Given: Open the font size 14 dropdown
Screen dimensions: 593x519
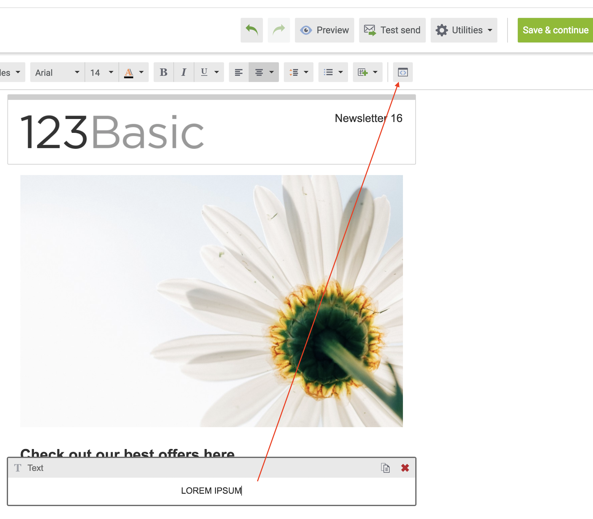Looking at the screenshot, I should (101, 72).
